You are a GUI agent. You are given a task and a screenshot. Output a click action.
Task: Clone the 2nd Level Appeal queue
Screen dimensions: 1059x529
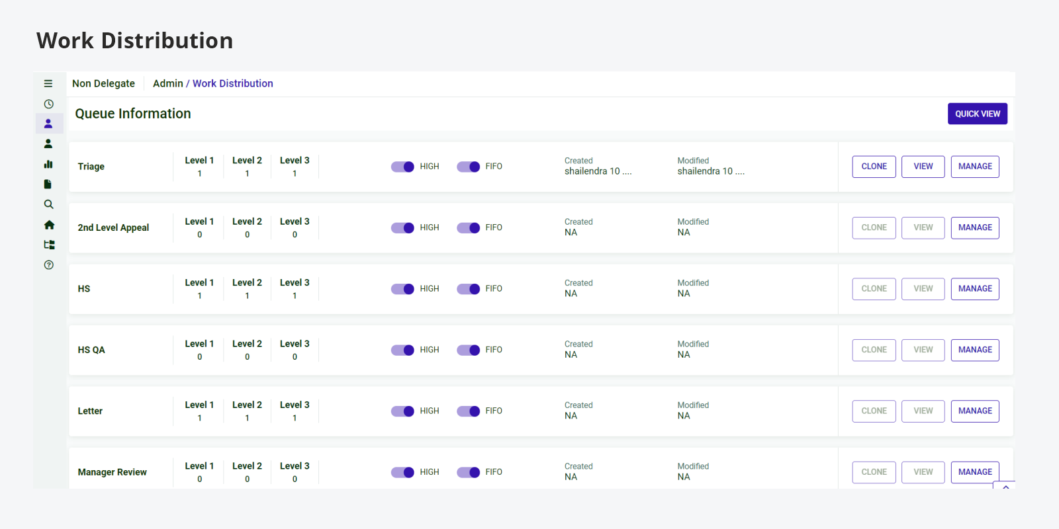(874, 227)
